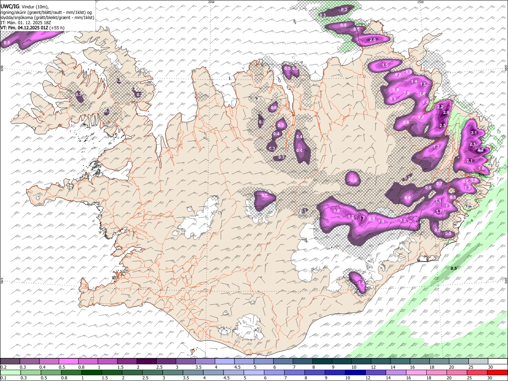
Task: Click snow legend swatch between 0.5 and 0.8
Action: (68, 362)
